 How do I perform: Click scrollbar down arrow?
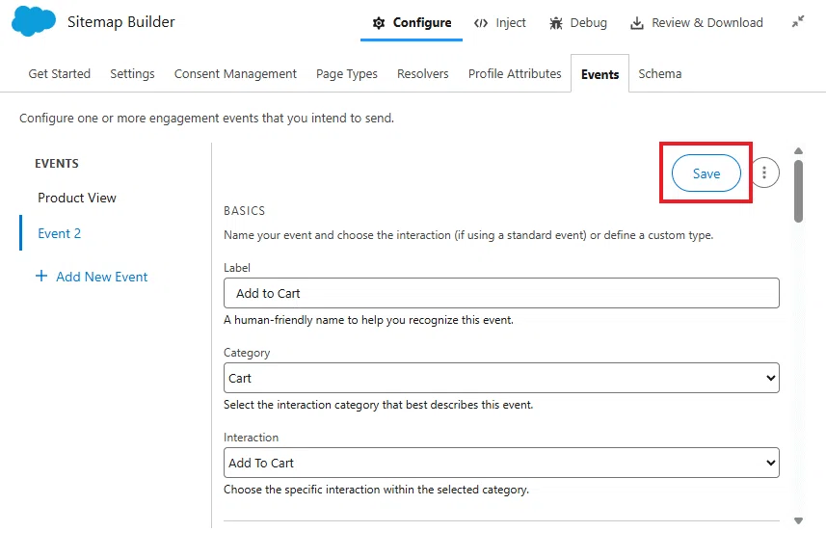[x=799, y=520]
